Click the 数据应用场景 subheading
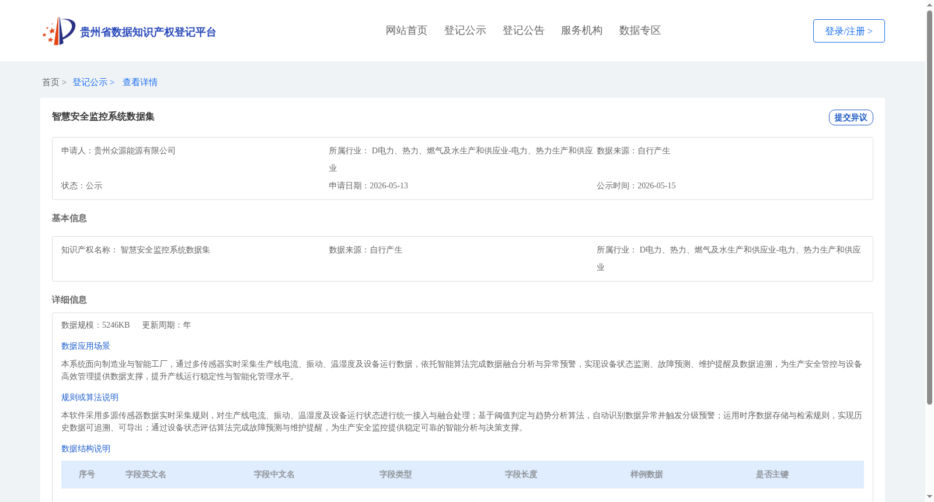Image resolution: width=934 pixels, height=502 pixels. (86, 346)
